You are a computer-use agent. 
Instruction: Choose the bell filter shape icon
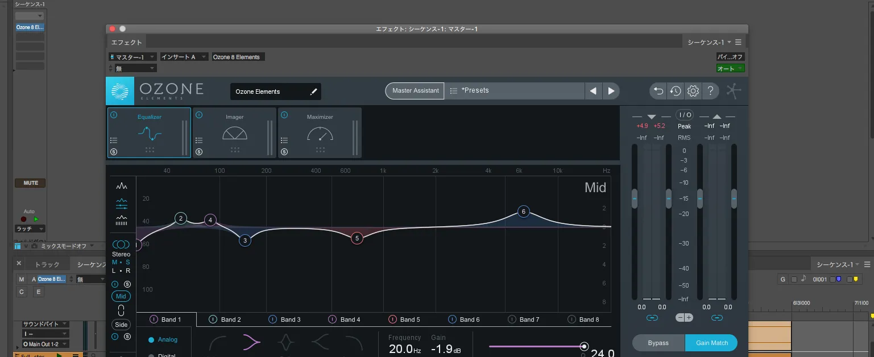(x=286, y=343)
